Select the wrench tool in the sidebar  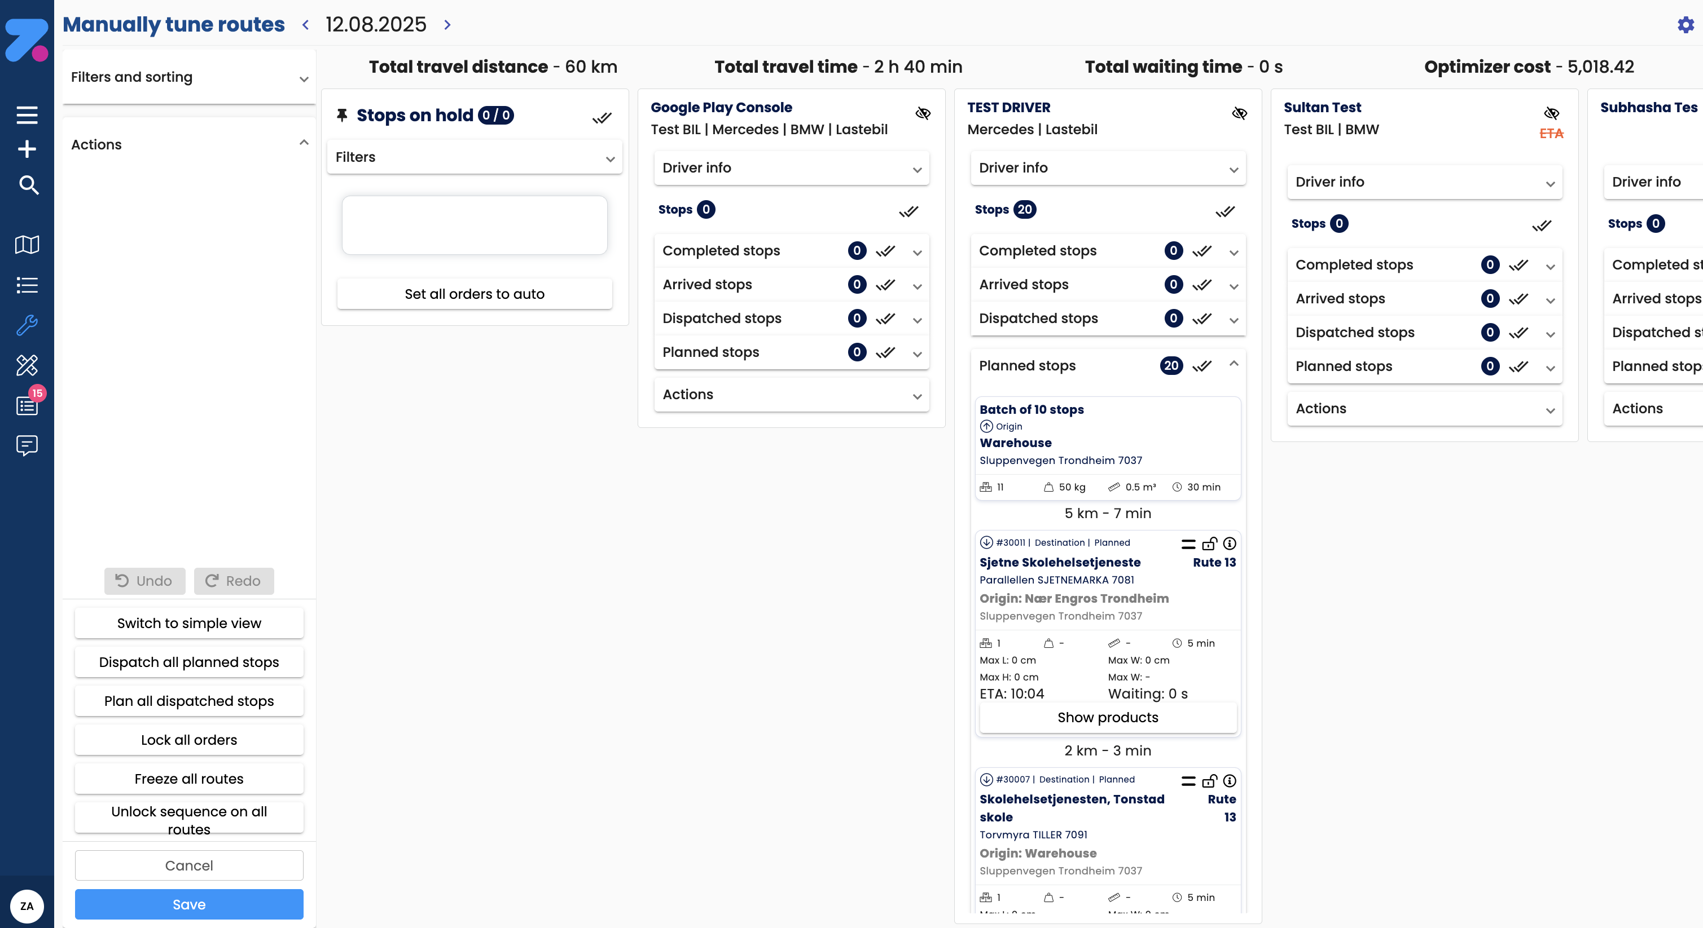tap(27, 325)
